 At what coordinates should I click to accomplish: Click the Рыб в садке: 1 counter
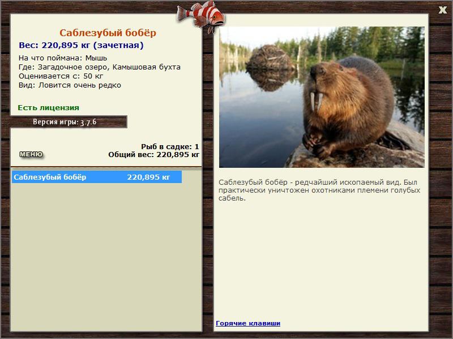point(170,146)
